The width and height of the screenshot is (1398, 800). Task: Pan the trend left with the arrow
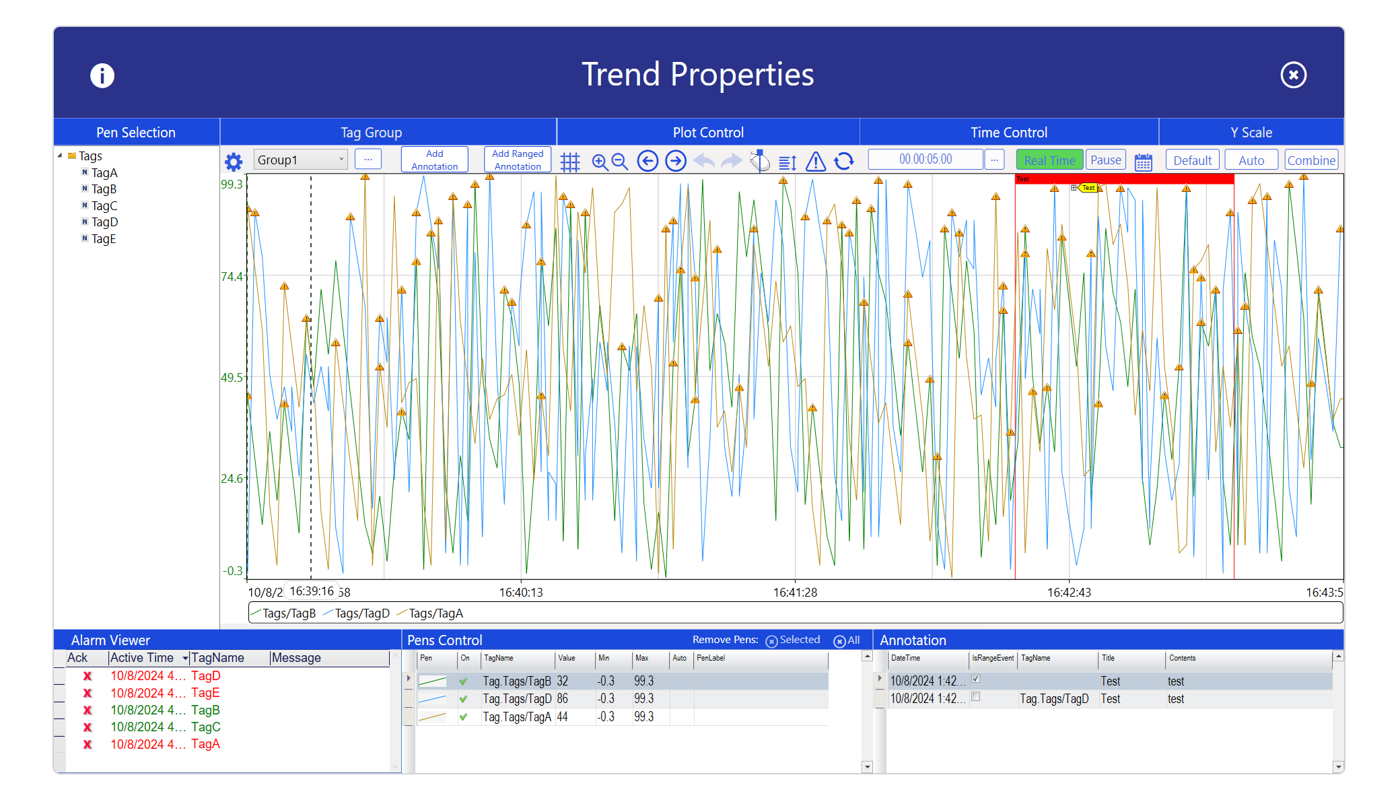click(x=648, y=161)
